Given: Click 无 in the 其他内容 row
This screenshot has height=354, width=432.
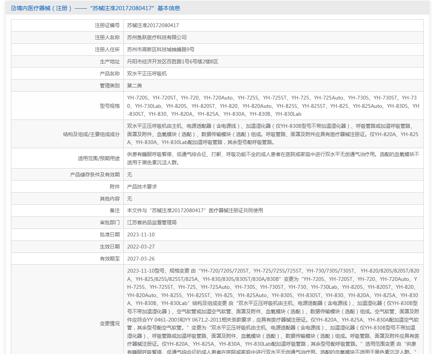Looking at the screenshot, I should tap(129, 199).
